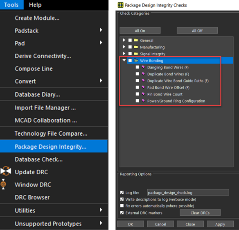Viewport: 239px width, 230px height.
Task: Click the diamond icon beside Dangling Bond Wires
Action: 143,67
